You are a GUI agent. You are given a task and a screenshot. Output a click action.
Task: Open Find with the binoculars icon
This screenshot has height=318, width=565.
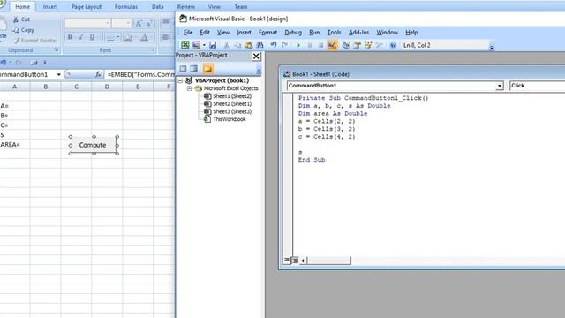[260, 45]
